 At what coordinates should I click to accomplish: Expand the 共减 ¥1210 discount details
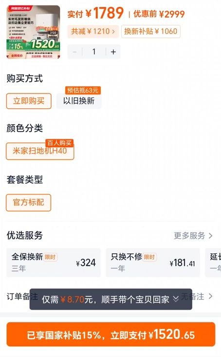click(x=93, y=31)
